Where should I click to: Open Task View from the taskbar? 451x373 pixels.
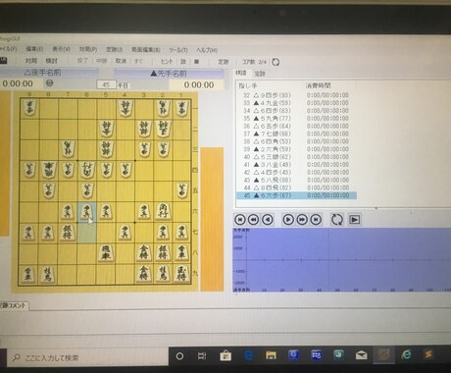(x=202, y=355)
